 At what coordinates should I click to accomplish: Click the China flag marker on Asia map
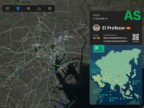coord(119,76)
